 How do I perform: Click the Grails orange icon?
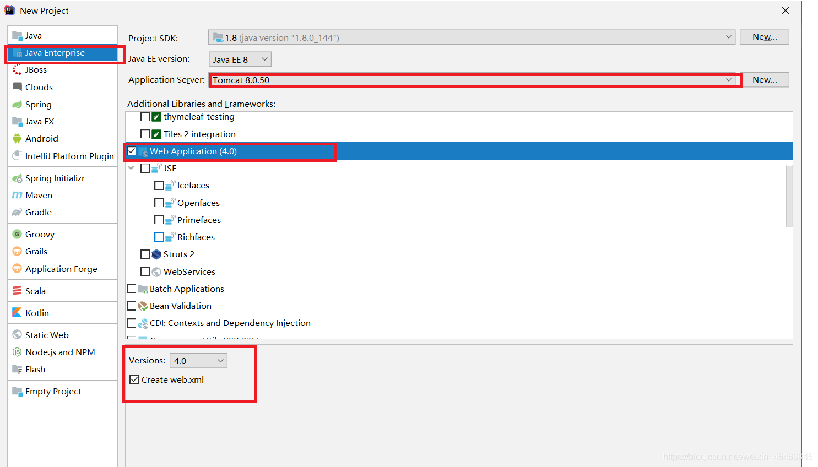pyautogui.click(x=17, y=252)
